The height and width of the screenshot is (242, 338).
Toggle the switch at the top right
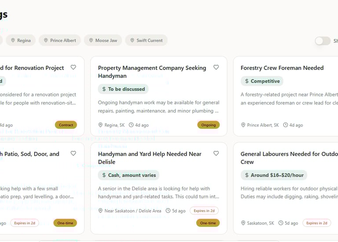coord(323,41)
